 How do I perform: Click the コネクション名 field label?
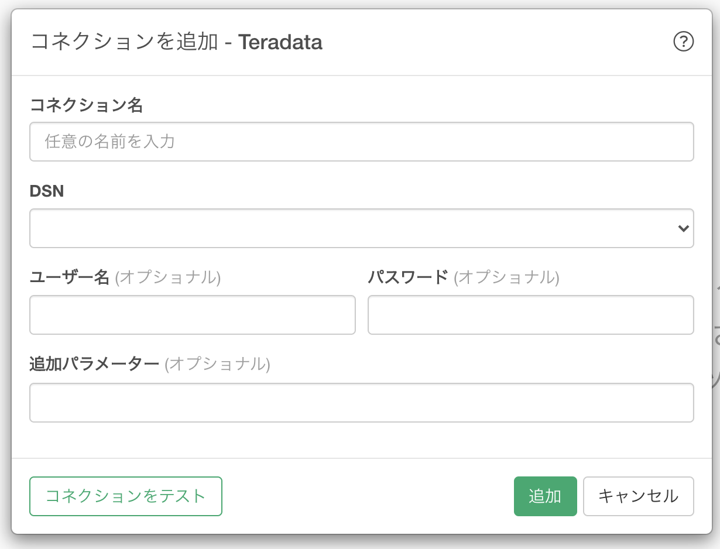86,105
